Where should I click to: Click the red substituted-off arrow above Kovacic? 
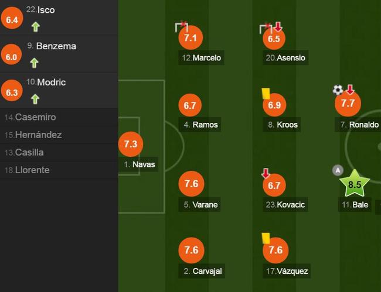(266, 173)
